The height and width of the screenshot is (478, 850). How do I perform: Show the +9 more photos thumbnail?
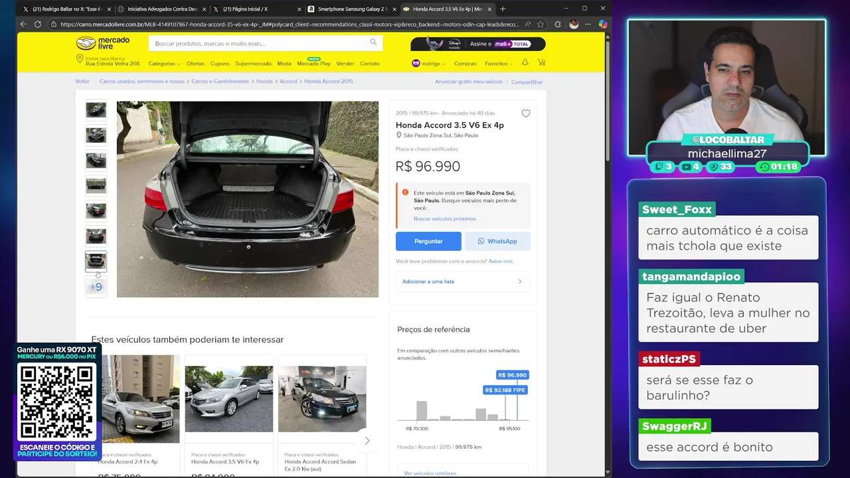[x=96, y=287]
